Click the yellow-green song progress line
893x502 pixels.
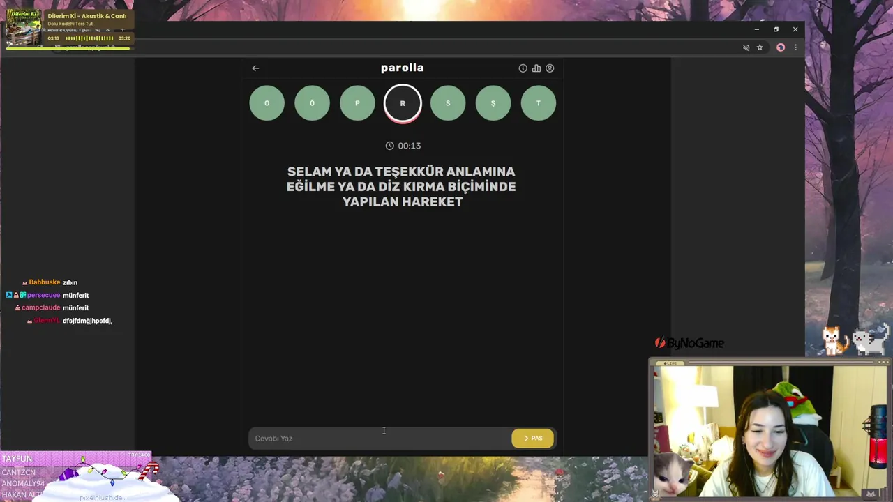coord(68,47)
